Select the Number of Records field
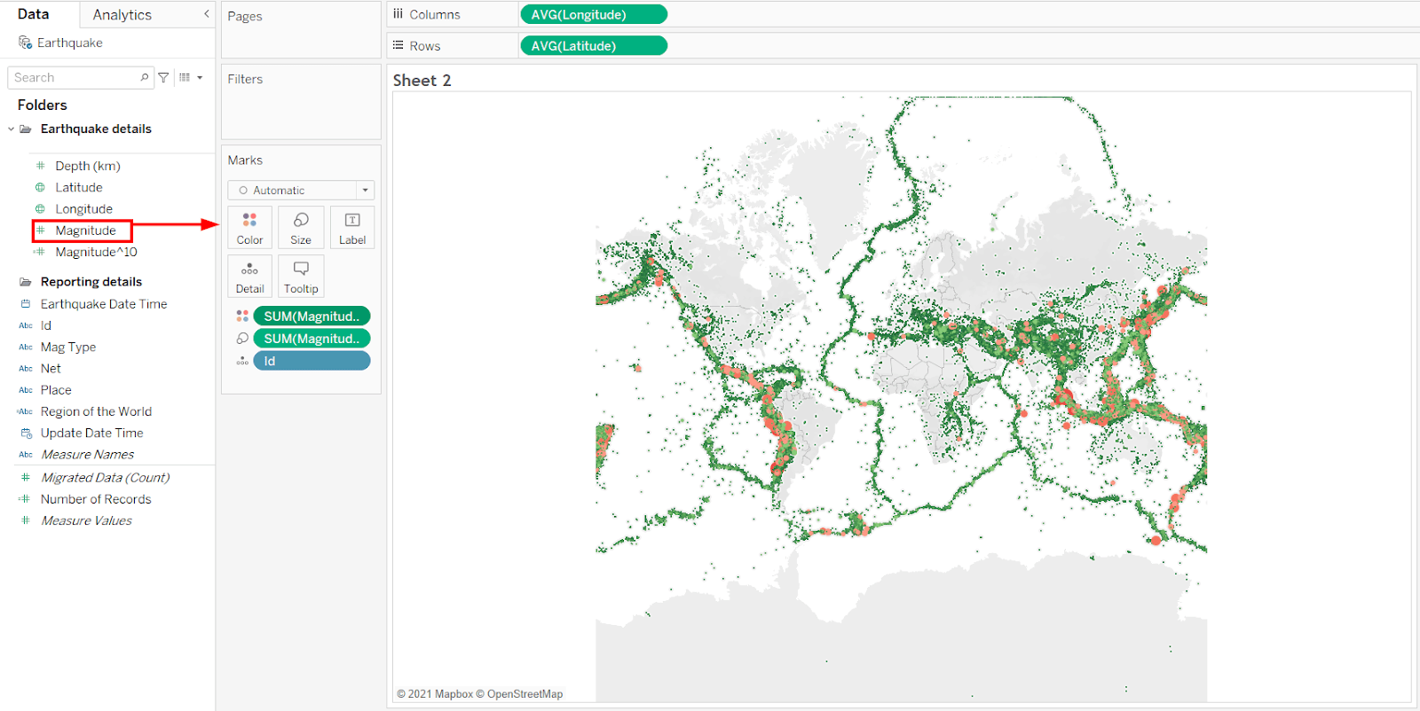 tap(96, 499)
